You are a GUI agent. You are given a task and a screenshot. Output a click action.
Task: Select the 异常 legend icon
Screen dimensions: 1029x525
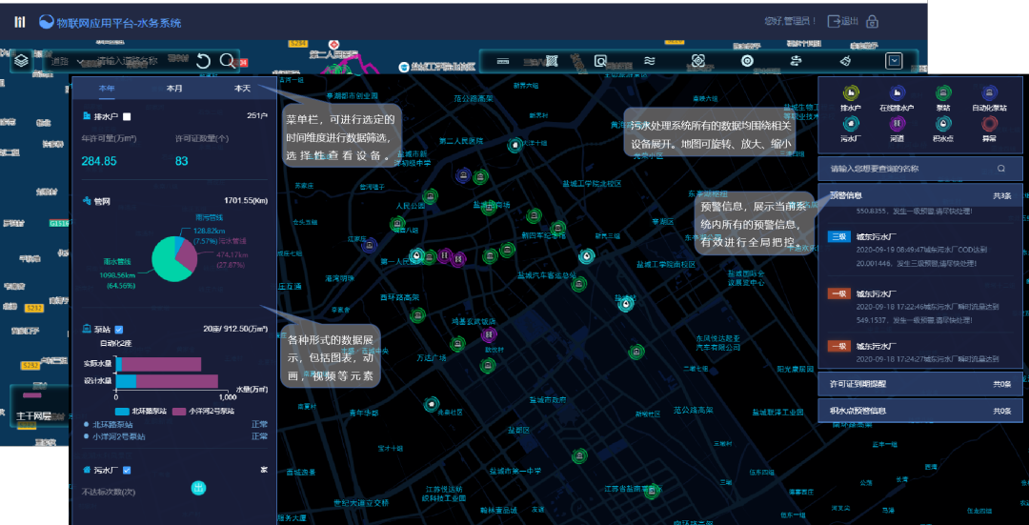pyautogui.click(x=990, y=123)
